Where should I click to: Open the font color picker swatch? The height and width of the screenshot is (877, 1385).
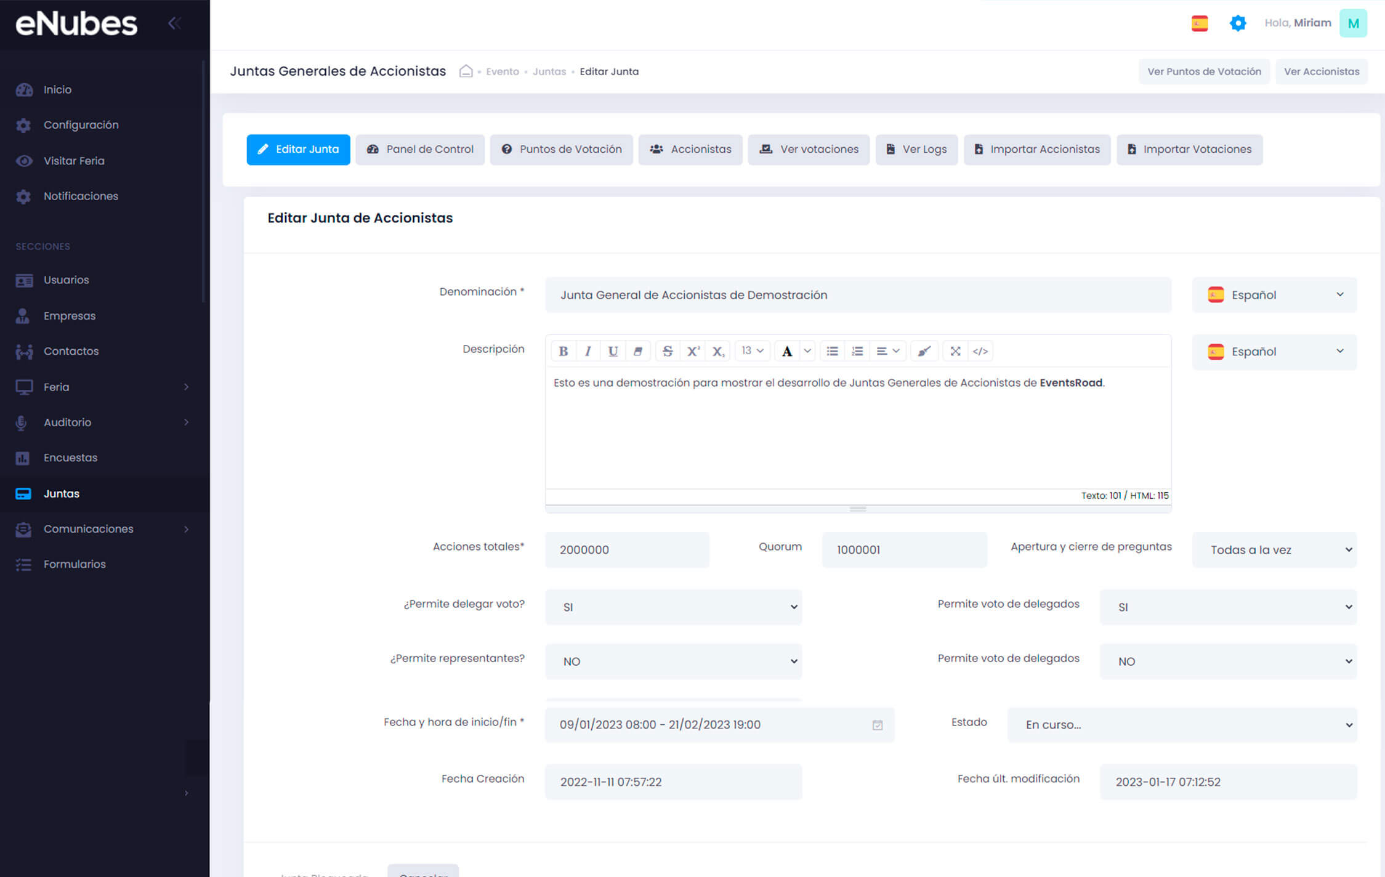pyautogui.click(x=787, y=351)
